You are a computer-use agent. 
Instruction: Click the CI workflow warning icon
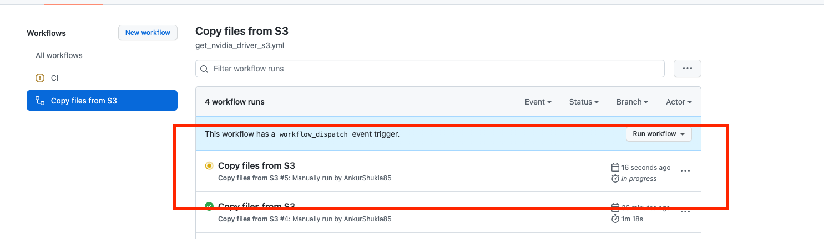pos(40,78)
